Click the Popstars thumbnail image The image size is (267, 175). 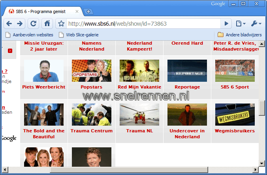(92, 71)
